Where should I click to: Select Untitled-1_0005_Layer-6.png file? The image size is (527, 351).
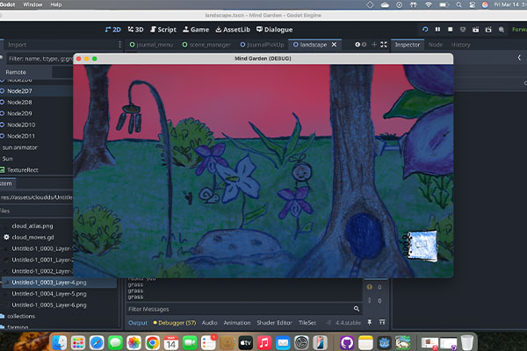point(49,305)
